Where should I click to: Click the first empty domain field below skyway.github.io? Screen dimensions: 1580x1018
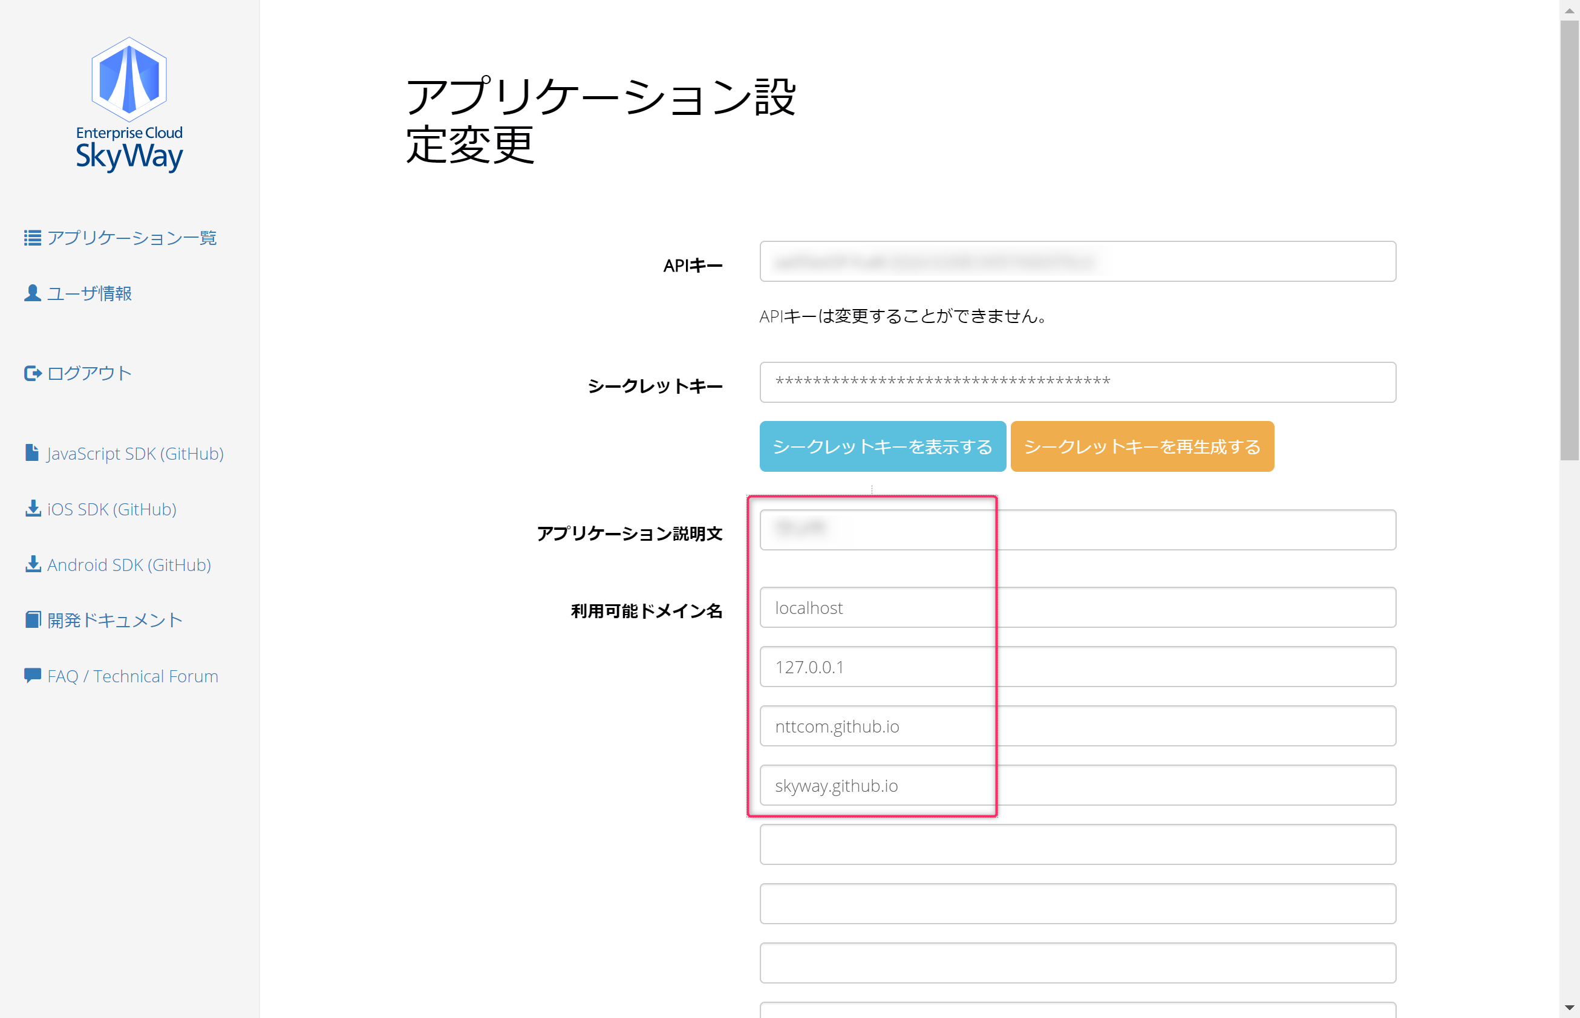[1077, 845]
